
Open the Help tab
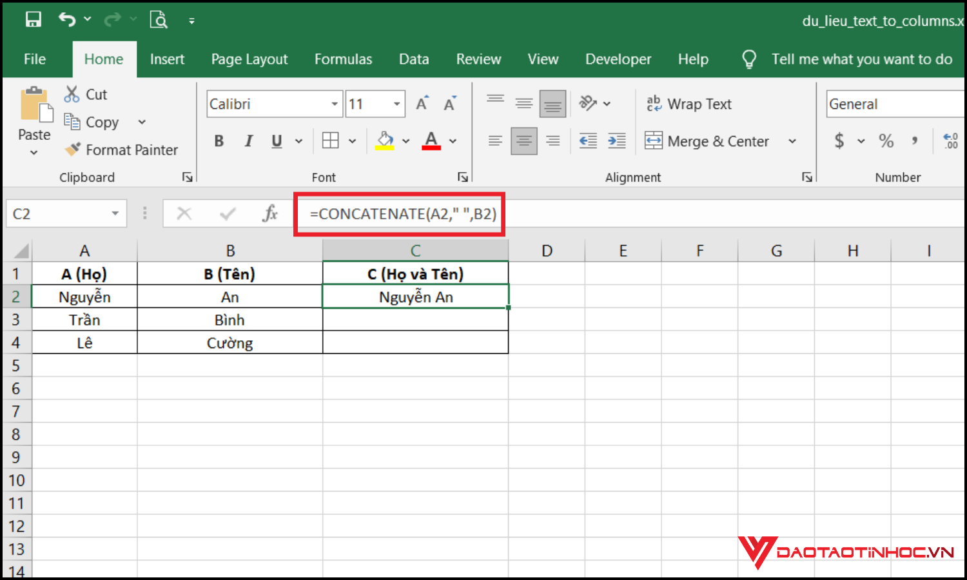tap(693, 59)
